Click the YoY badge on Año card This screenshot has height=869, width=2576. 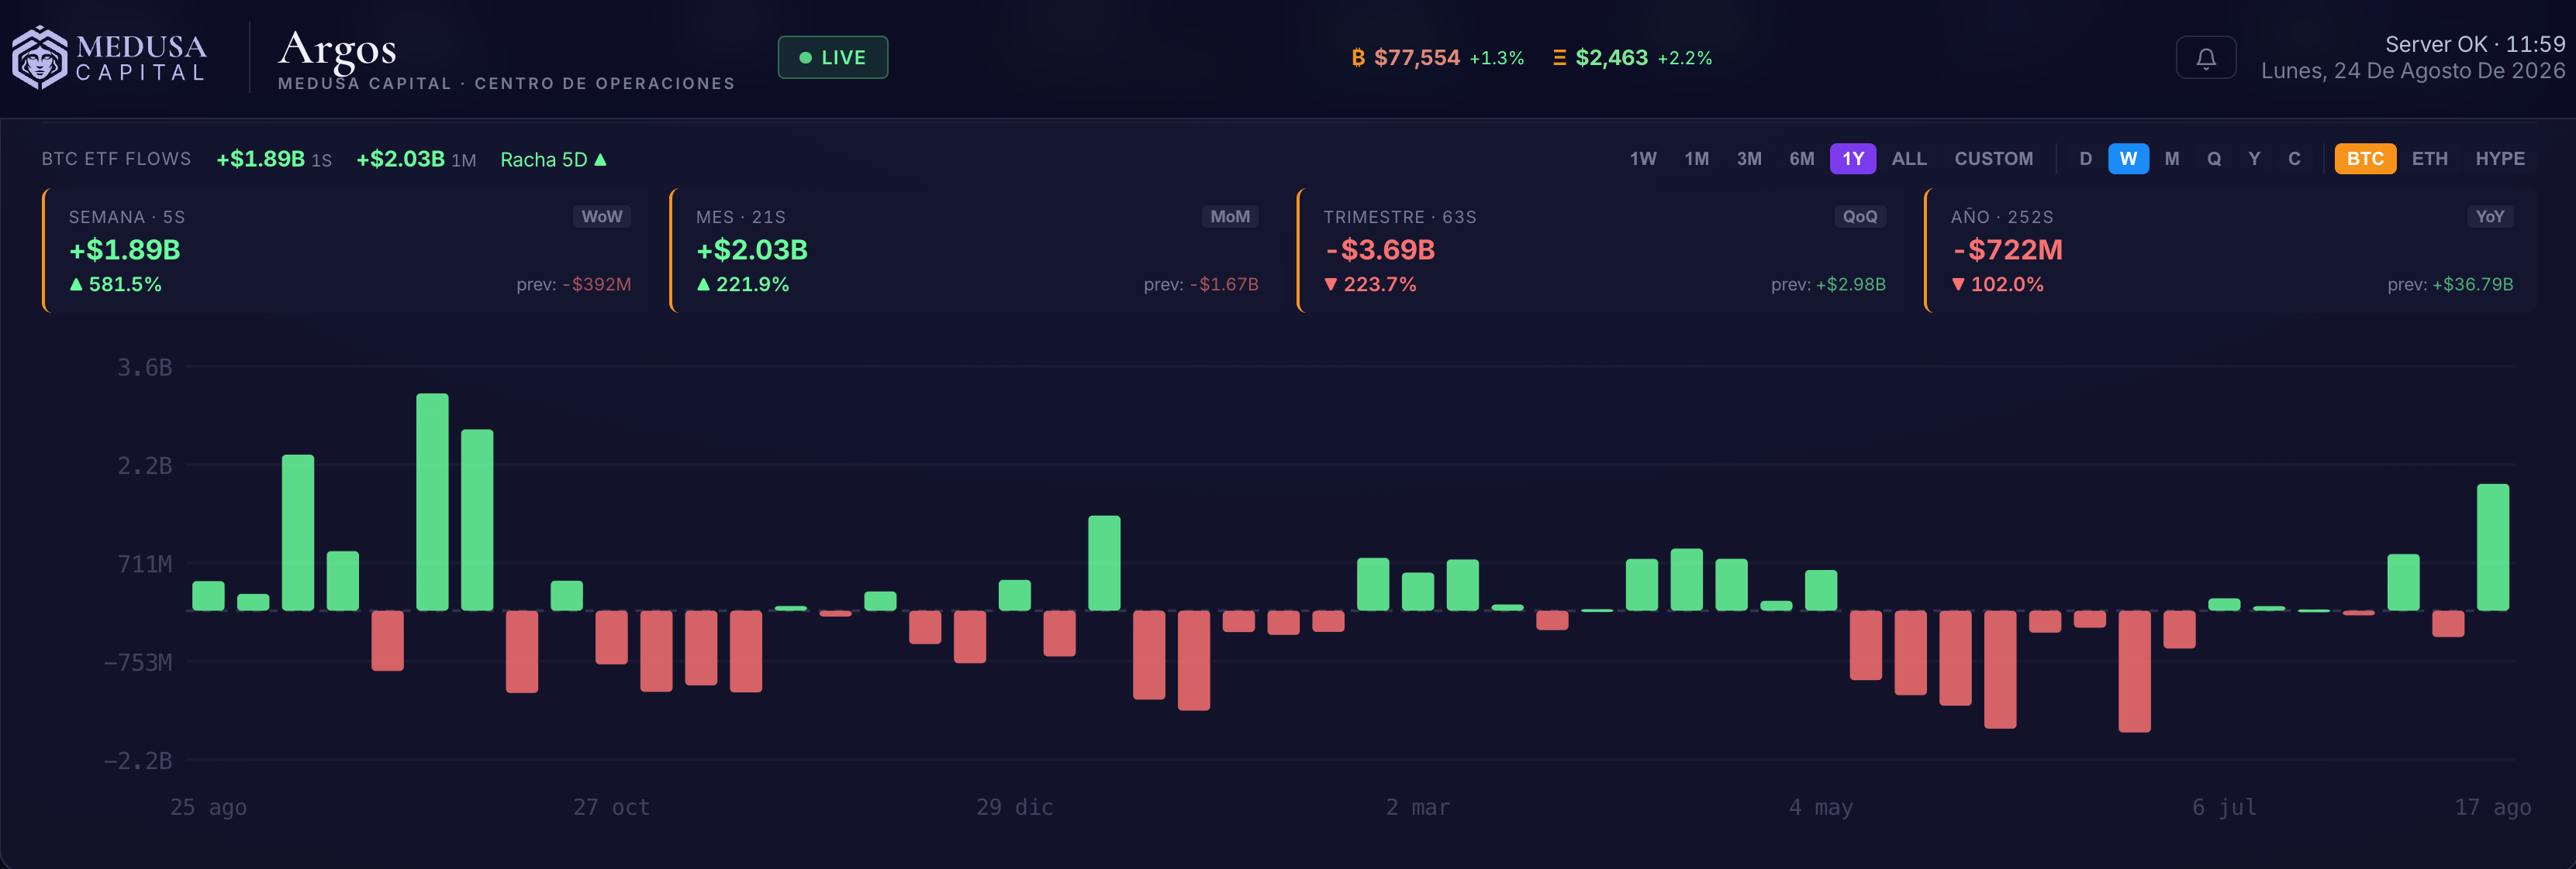(x=2489, y=217)
